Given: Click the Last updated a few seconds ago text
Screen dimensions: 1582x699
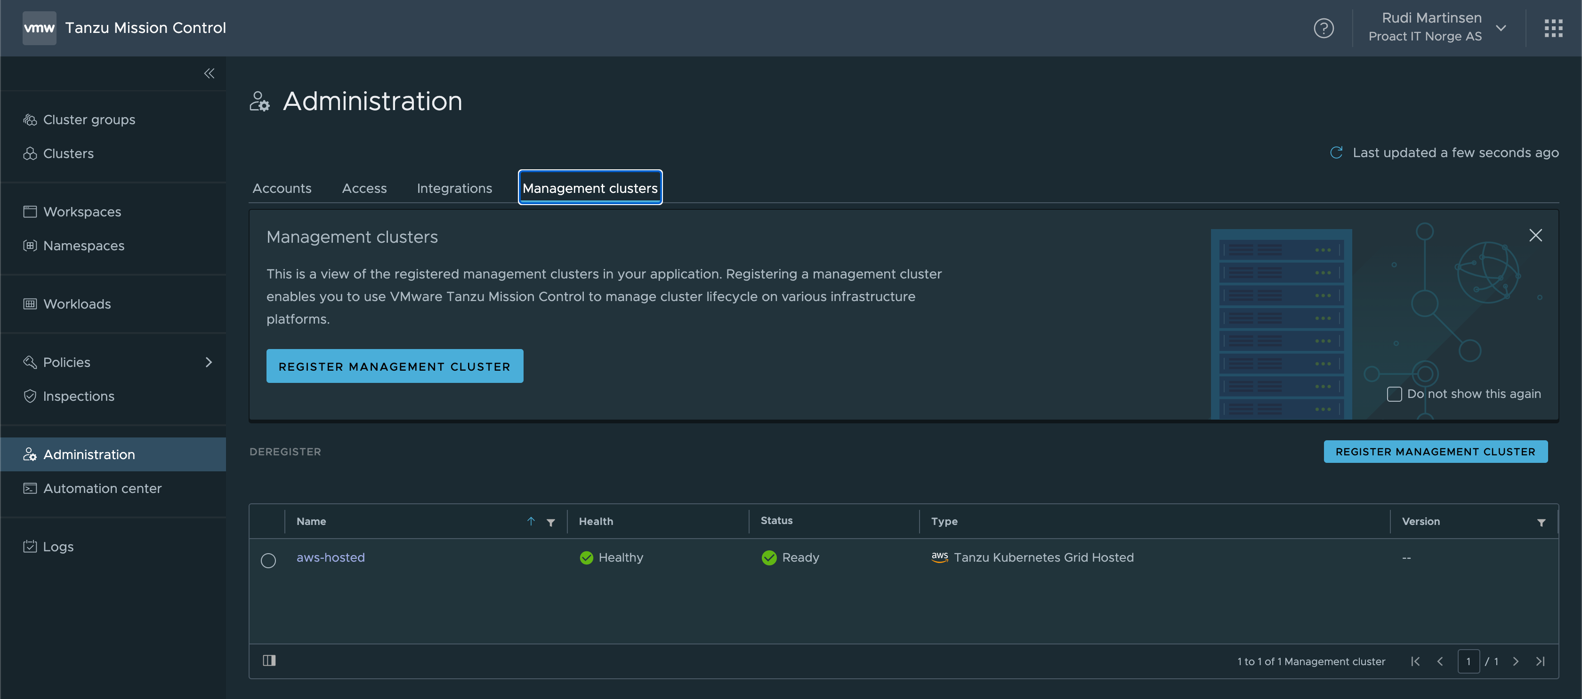Looking at the screenshot, I should (1455, 152).
